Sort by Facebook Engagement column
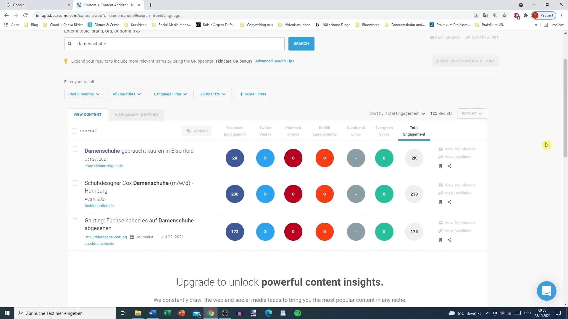 click(x=235, y=131)
